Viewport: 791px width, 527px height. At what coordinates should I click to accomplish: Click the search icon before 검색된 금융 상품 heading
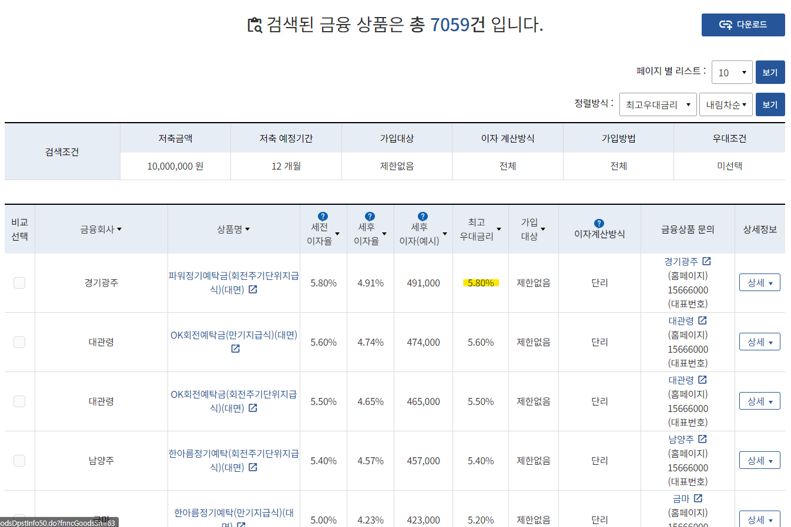point(254,25)
